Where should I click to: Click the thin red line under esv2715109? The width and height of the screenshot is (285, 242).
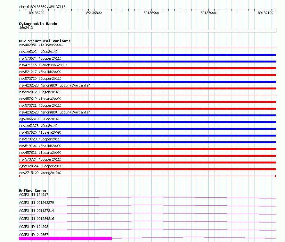coord(147,176)
